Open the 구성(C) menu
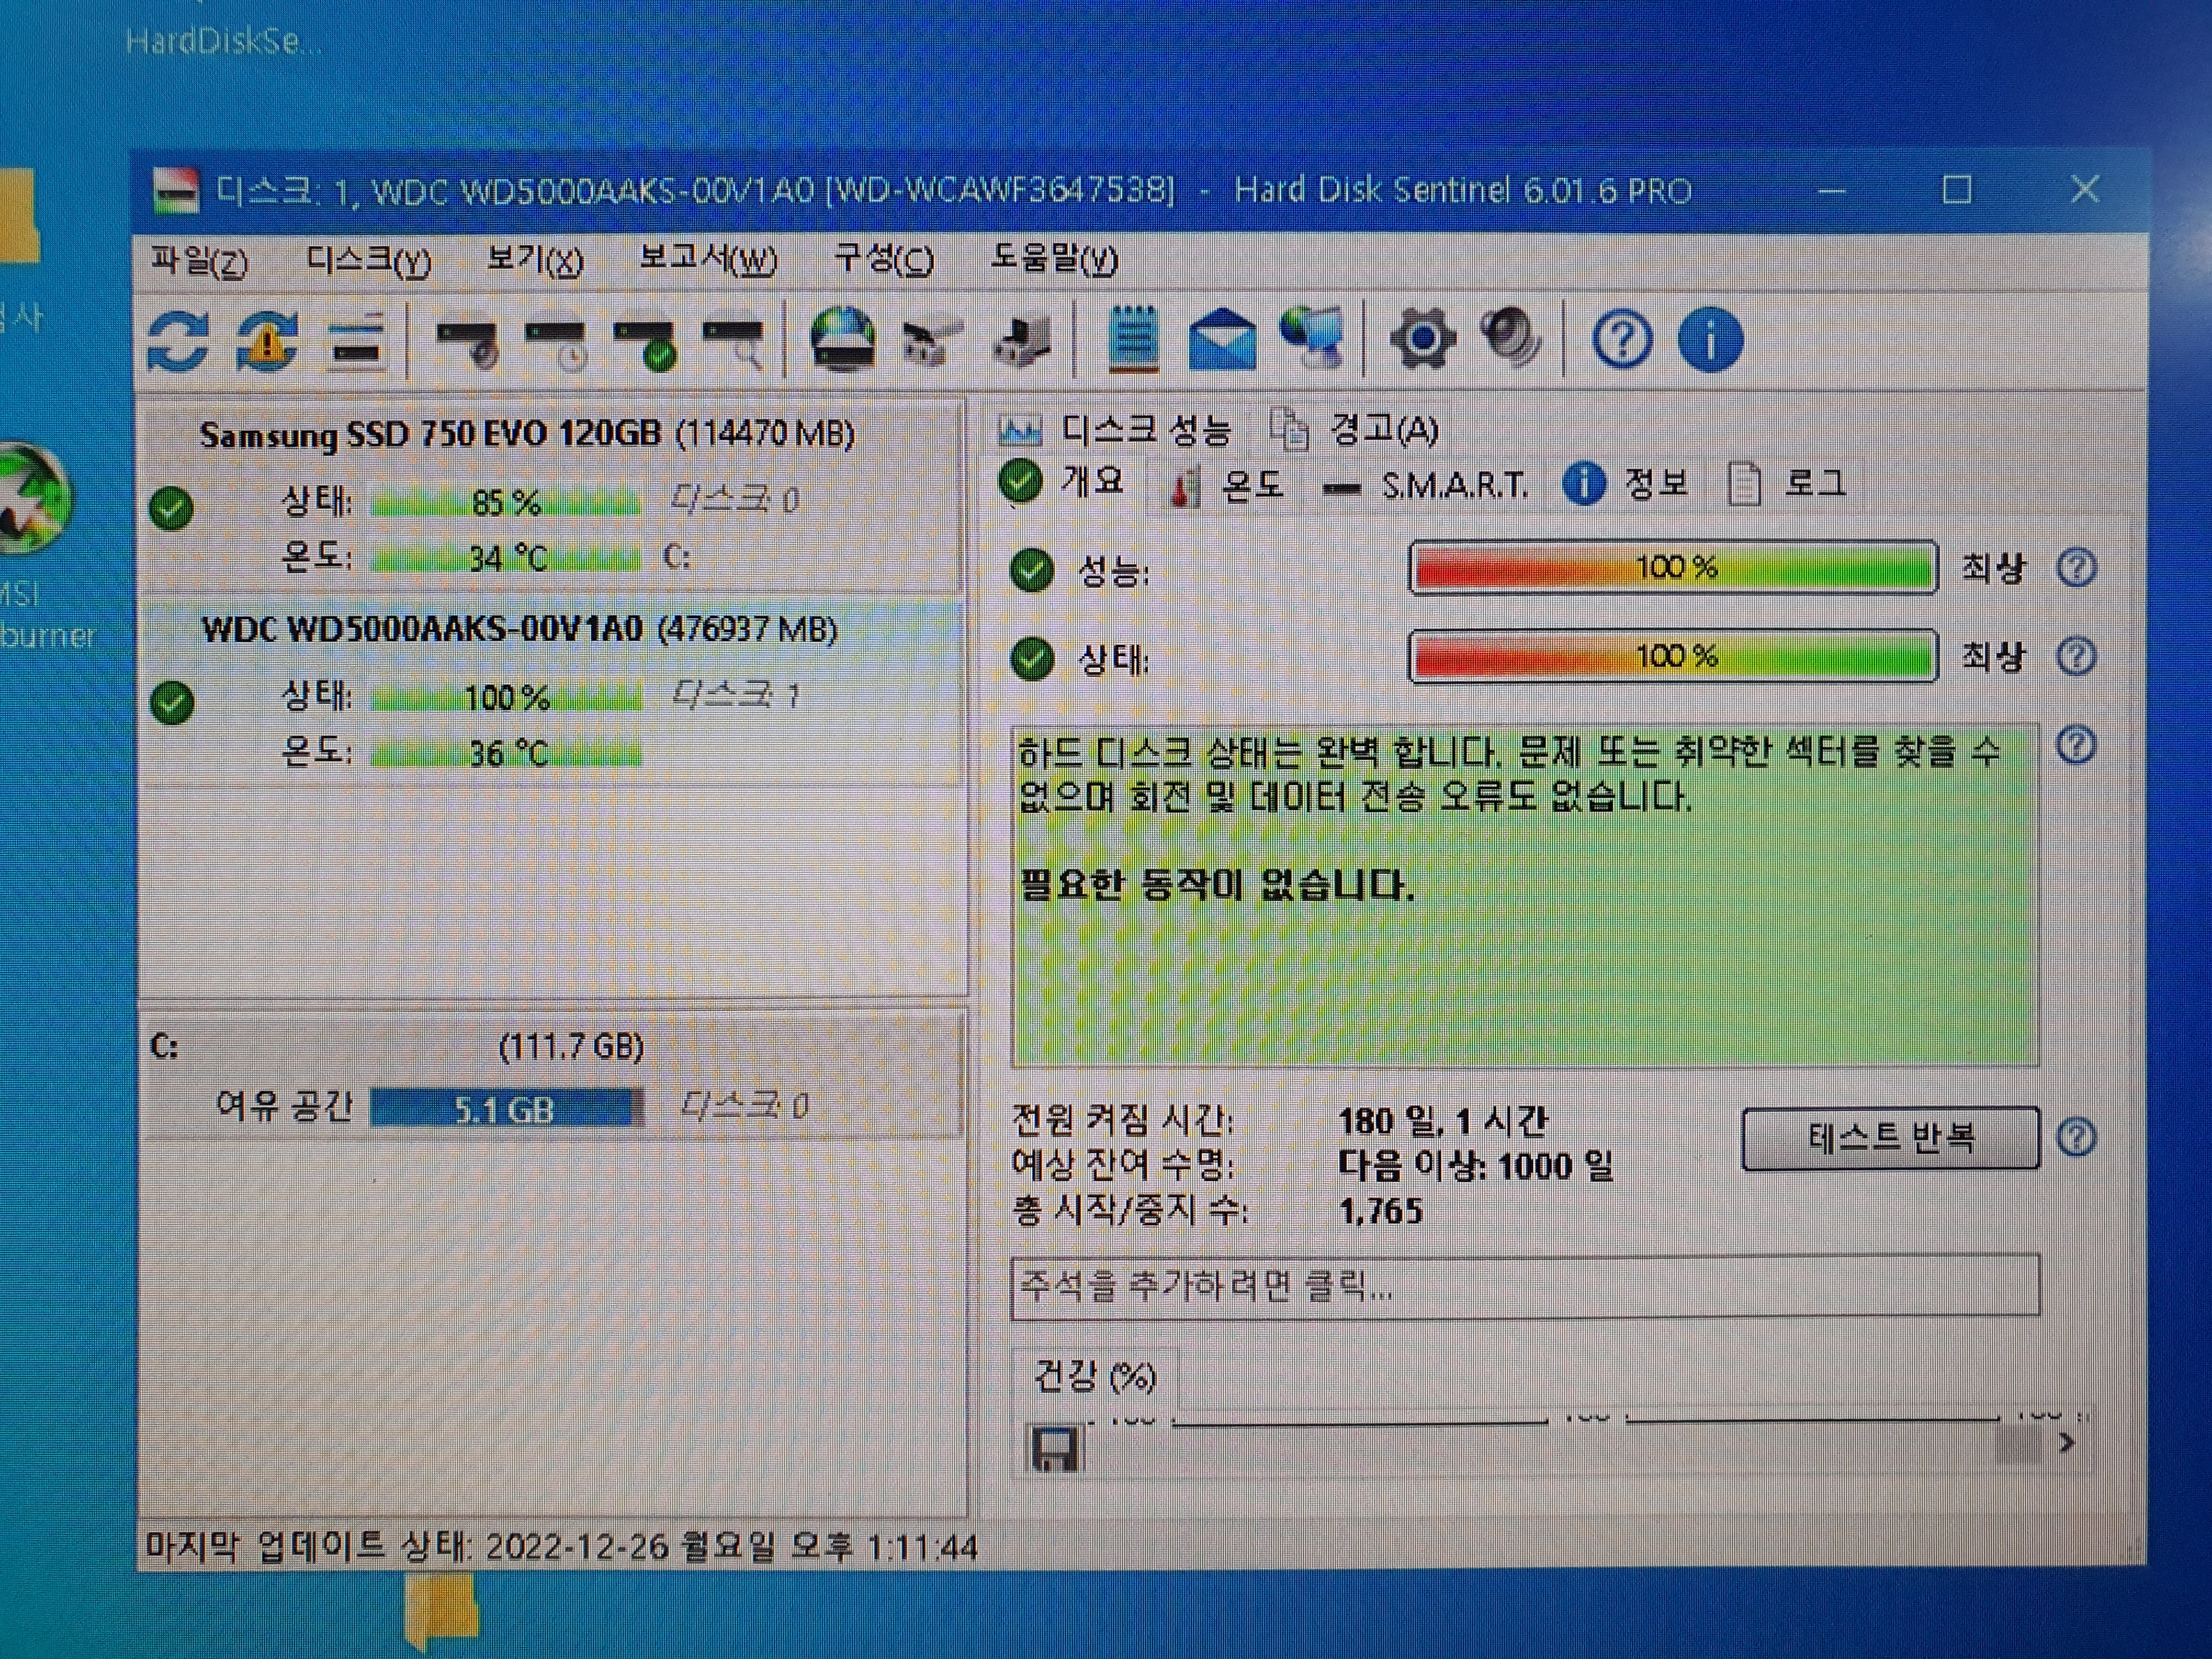2212x1659 pixels. click(x=883, y=261)
